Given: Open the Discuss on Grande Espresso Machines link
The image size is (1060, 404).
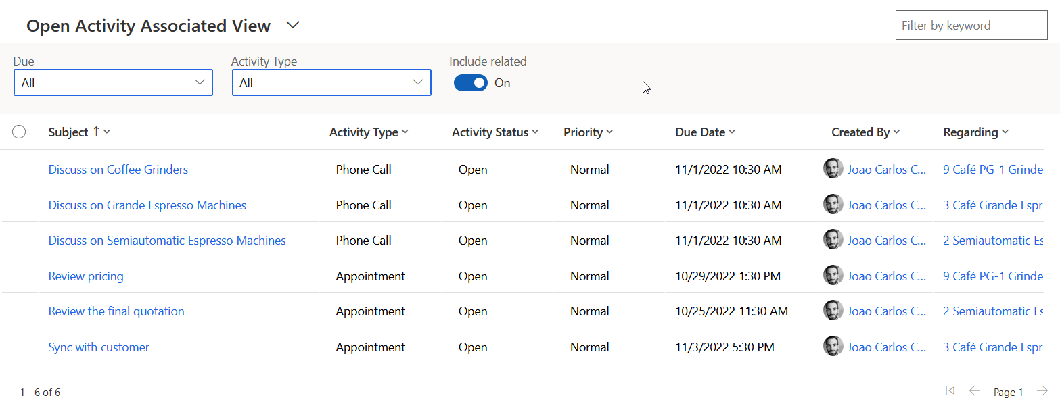Looking at the screenshot, I should pyautogui.click(x=147, y=205).
